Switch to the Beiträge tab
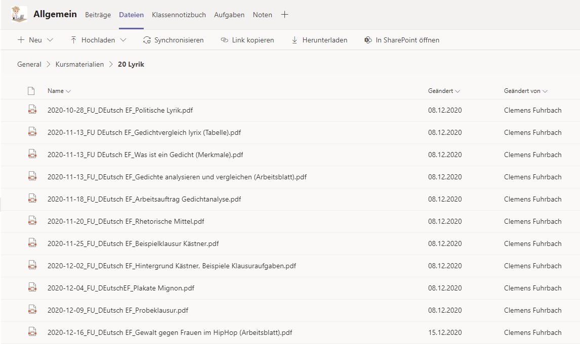Image resolution: width=580 pixels, height=344 pixels. coord(98,15)
